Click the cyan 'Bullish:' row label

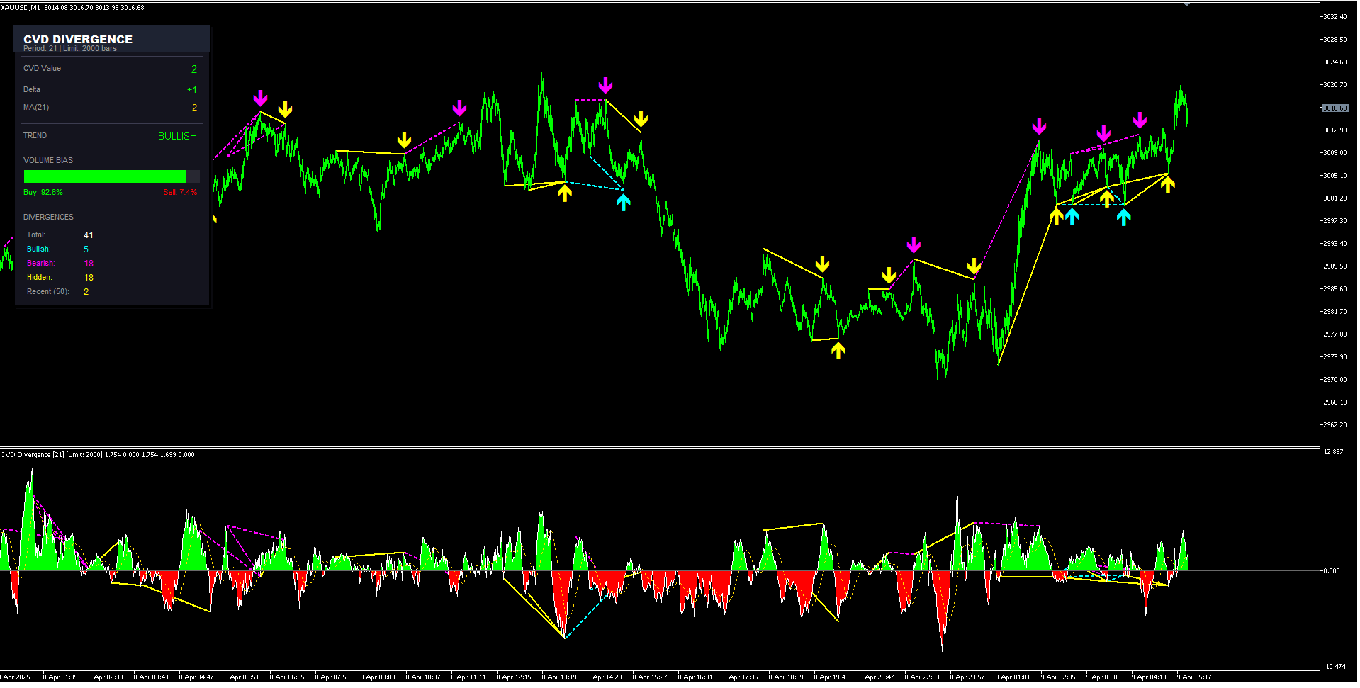click(x=39, y=249)
